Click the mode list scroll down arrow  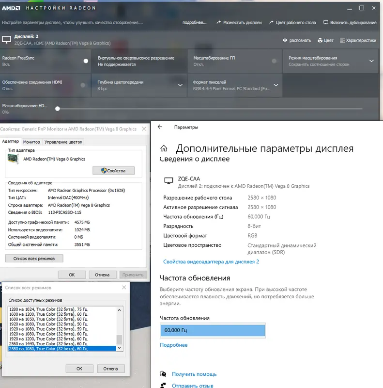tap(119, 348)
